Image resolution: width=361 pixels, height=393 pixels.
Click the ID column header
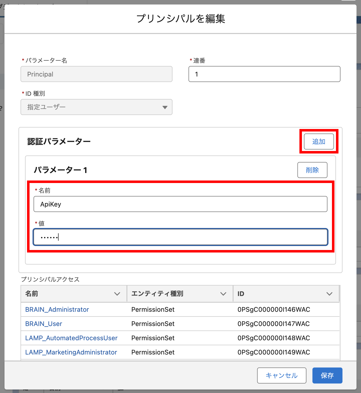tap(241, 294)
